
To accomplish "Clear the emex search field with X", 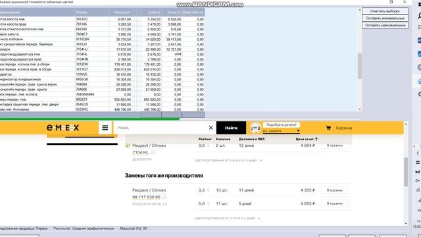I will (x=210, y=128).
